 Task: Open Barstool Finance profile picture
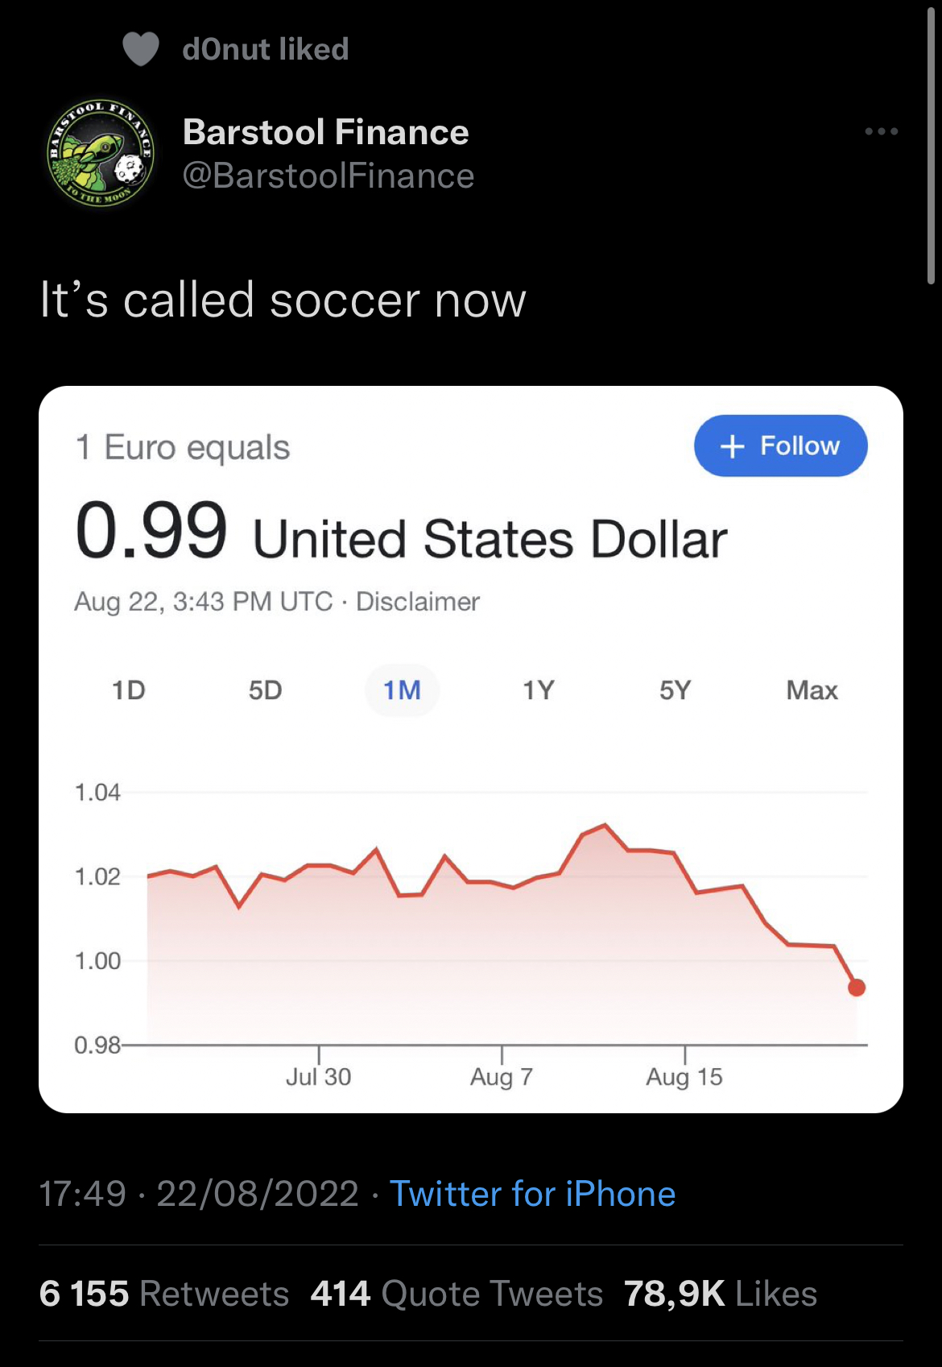[x=101, y=153]
